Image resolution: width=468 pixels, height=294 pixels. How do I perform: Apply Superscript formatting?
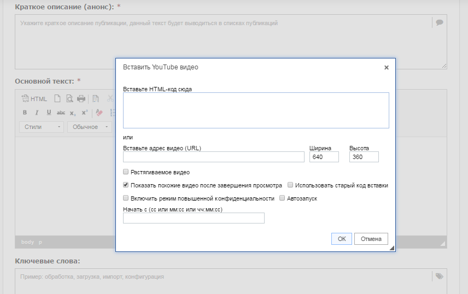(85, 113)
